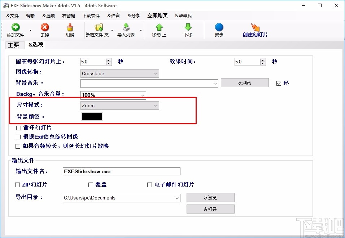Click the 导入列表 import list icon
This screenshot has height=238, width=345.
point(126,30)
